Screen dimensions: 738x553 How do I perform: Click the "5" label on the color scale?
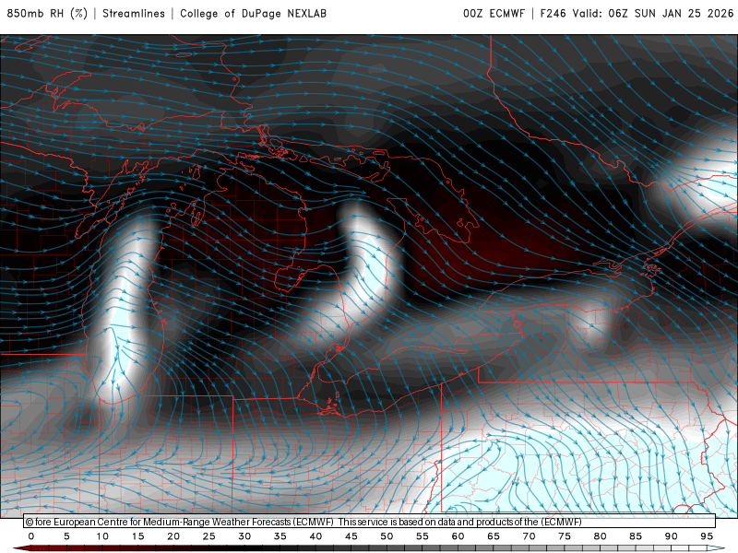tap(66, 536)
